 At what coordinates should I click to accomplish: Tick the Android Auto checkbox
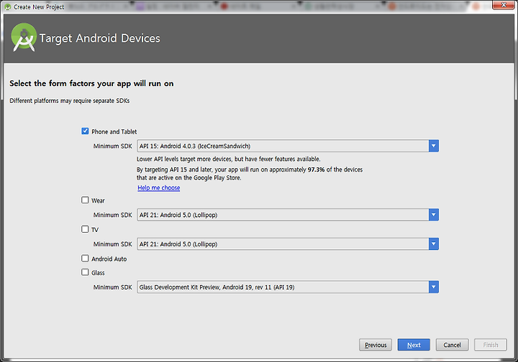click(85, 259)
